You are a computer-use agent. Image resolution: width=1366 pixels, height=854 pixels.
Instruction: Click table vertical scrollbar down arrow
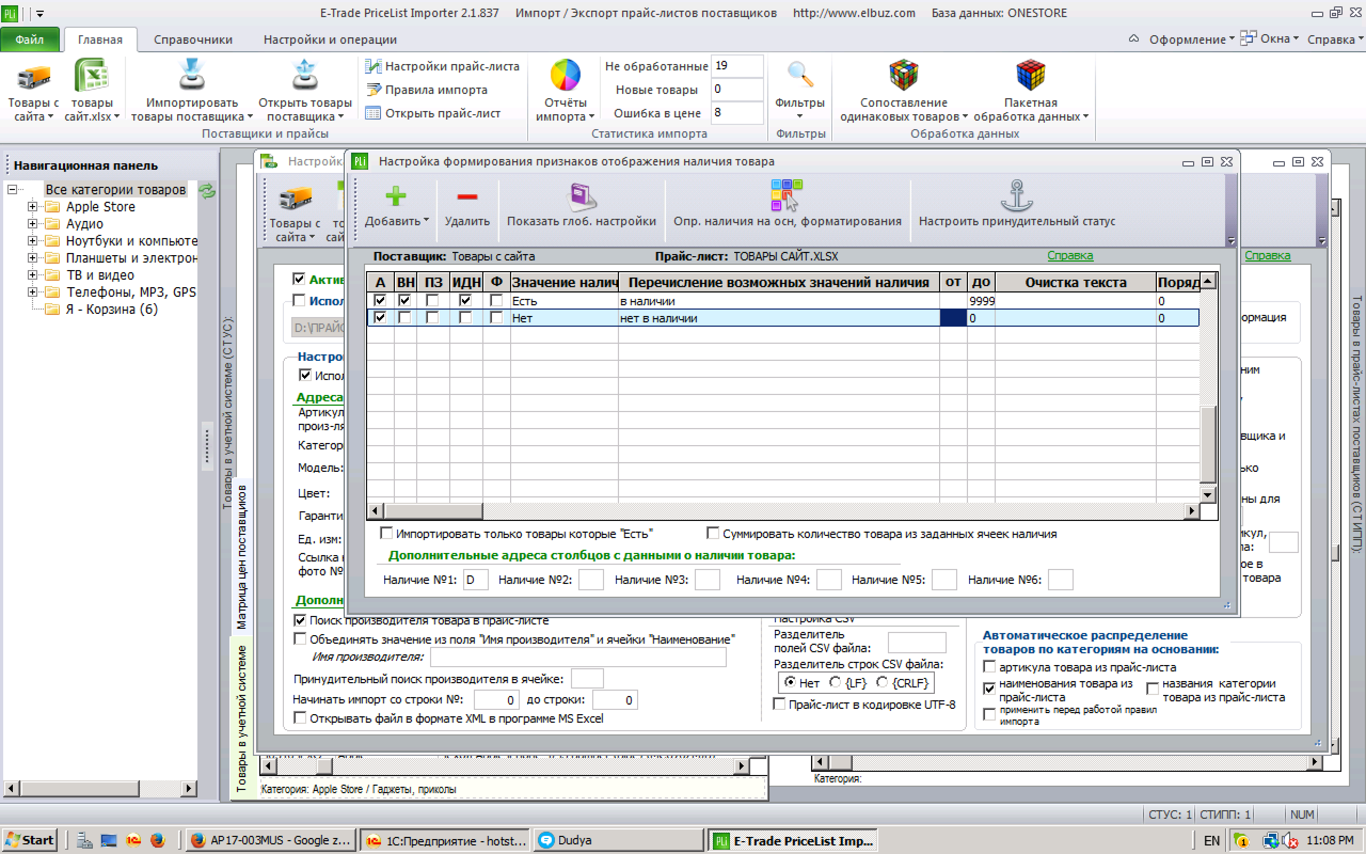(x=1208, y=495)
